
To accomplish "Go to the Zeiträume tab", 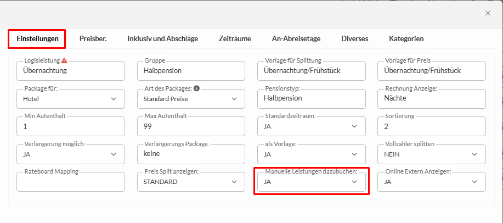I will (x=235, y=38).
